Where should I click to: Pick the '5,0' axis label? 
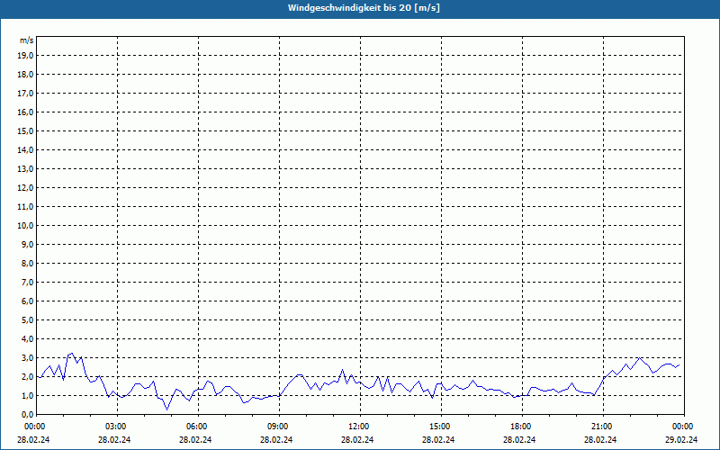coord(28,320)
